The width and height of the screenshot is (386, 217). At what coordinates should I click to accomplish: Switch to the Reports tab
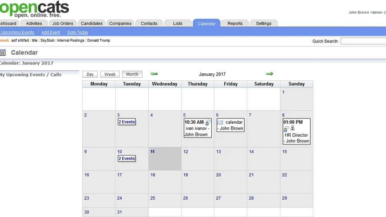point(235,23)
